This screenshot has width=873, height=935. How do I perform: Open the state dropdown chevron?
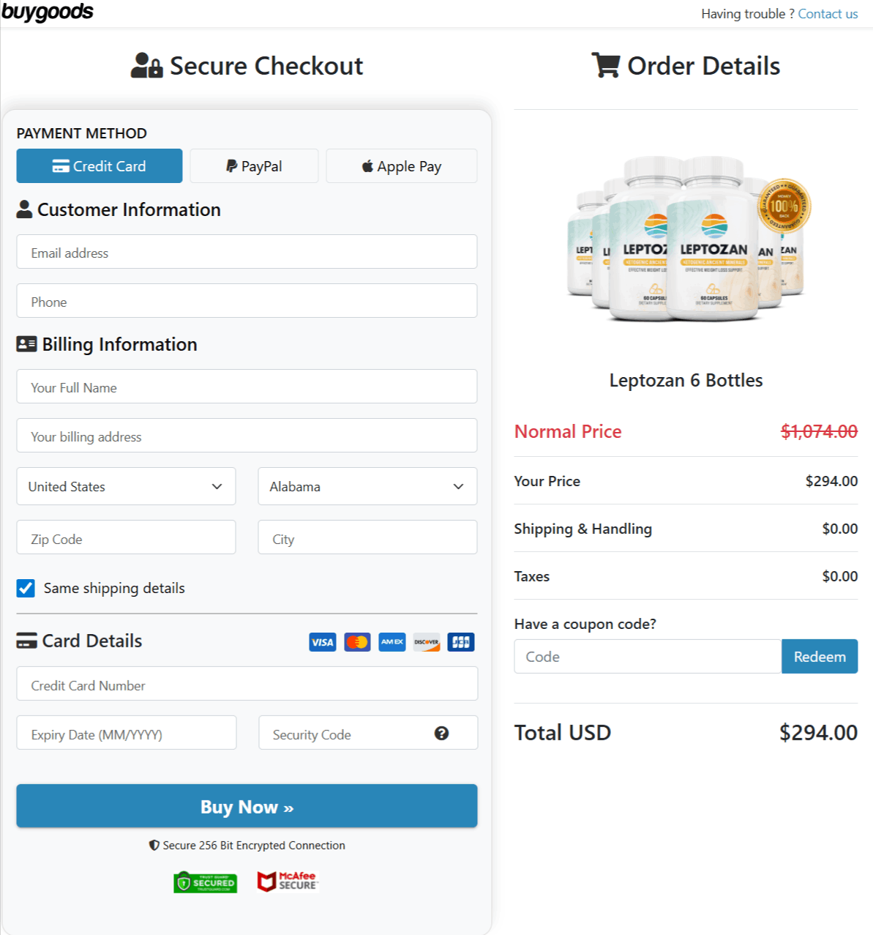pyautogui.click(x=459, y=486)
